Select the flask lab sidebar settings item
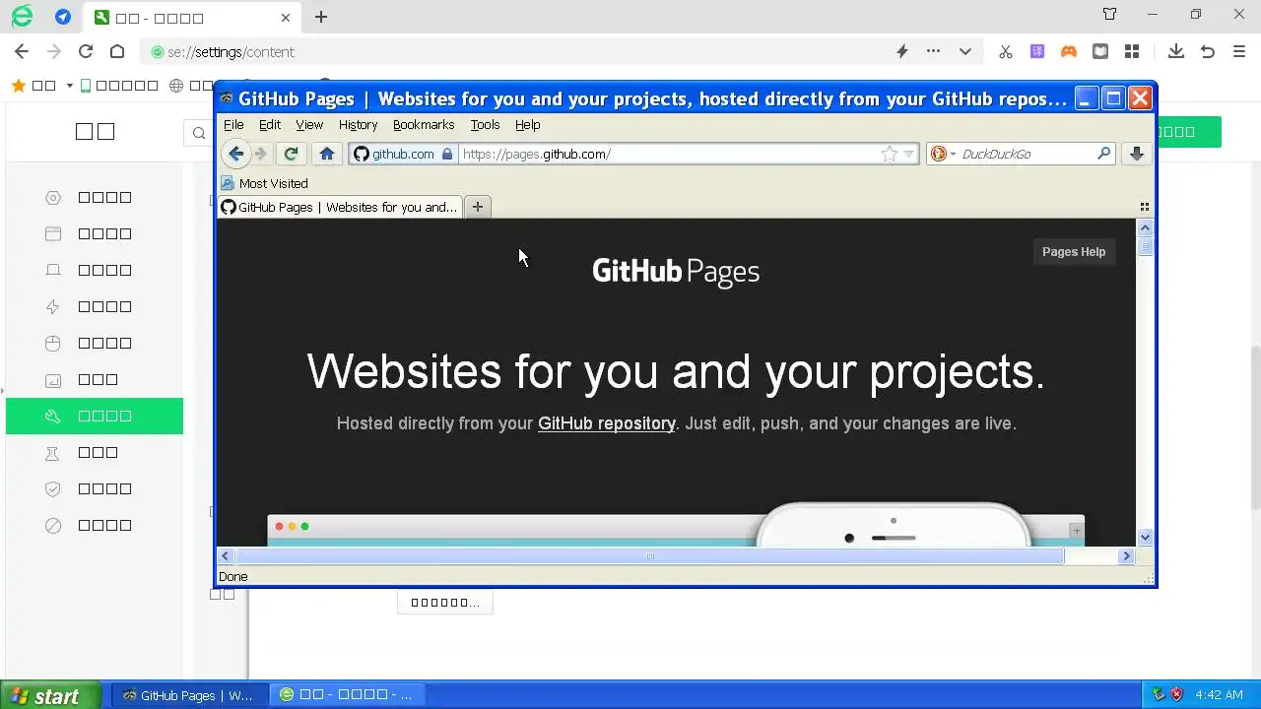 click(95, 452)
